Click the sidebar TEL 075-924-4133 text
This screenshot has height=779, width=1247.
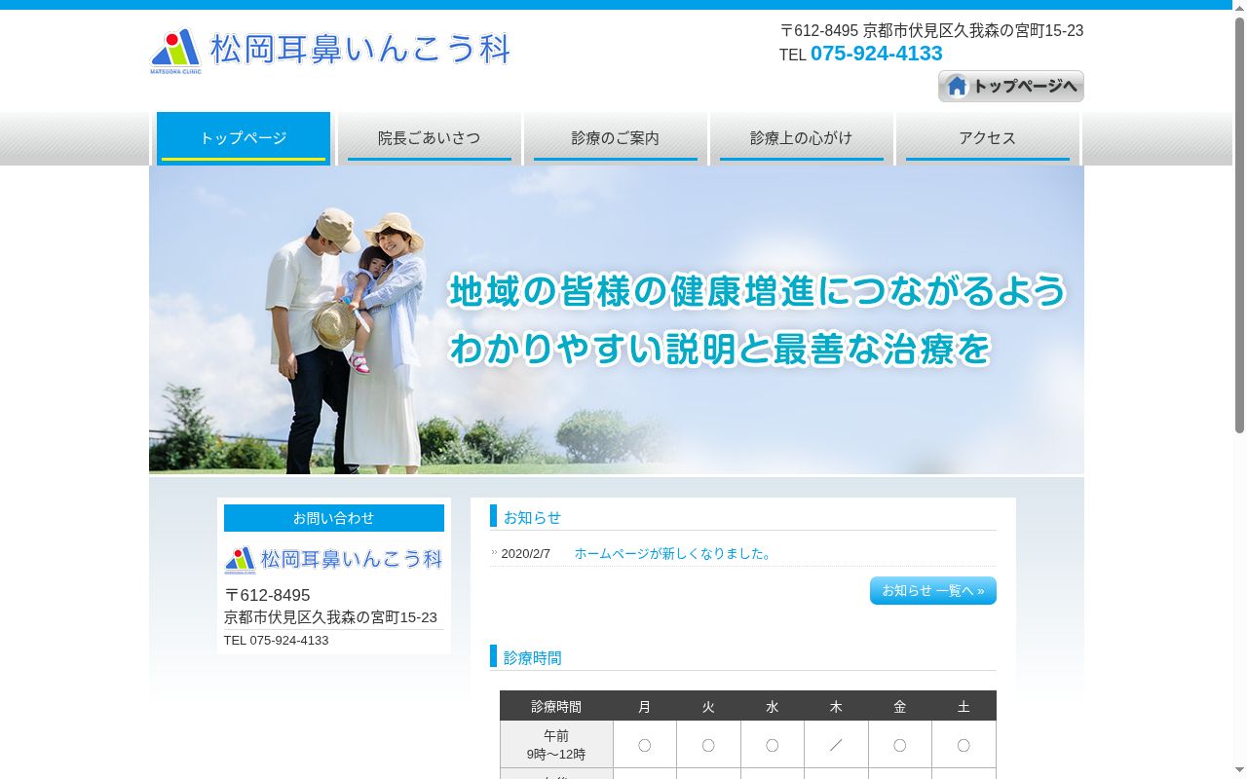click(x=277, y=640)
